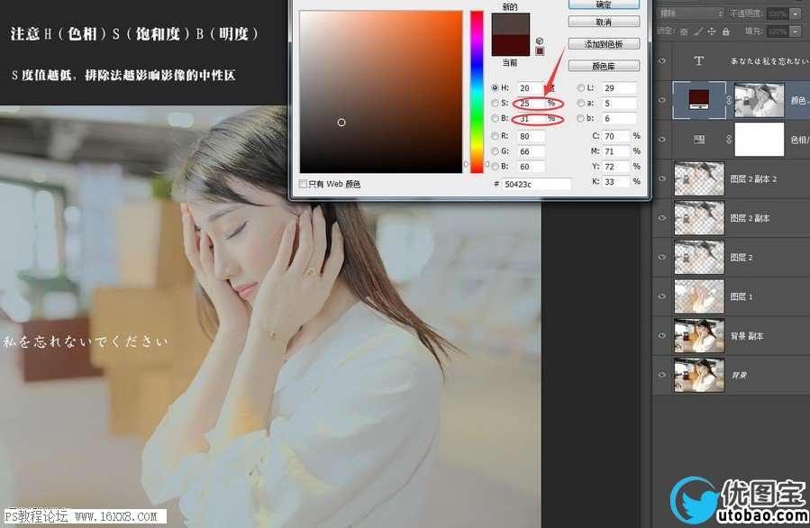
Task: Click the vertical rainbow hue slider
Action: pyautogui.click(x=477, y=92)
